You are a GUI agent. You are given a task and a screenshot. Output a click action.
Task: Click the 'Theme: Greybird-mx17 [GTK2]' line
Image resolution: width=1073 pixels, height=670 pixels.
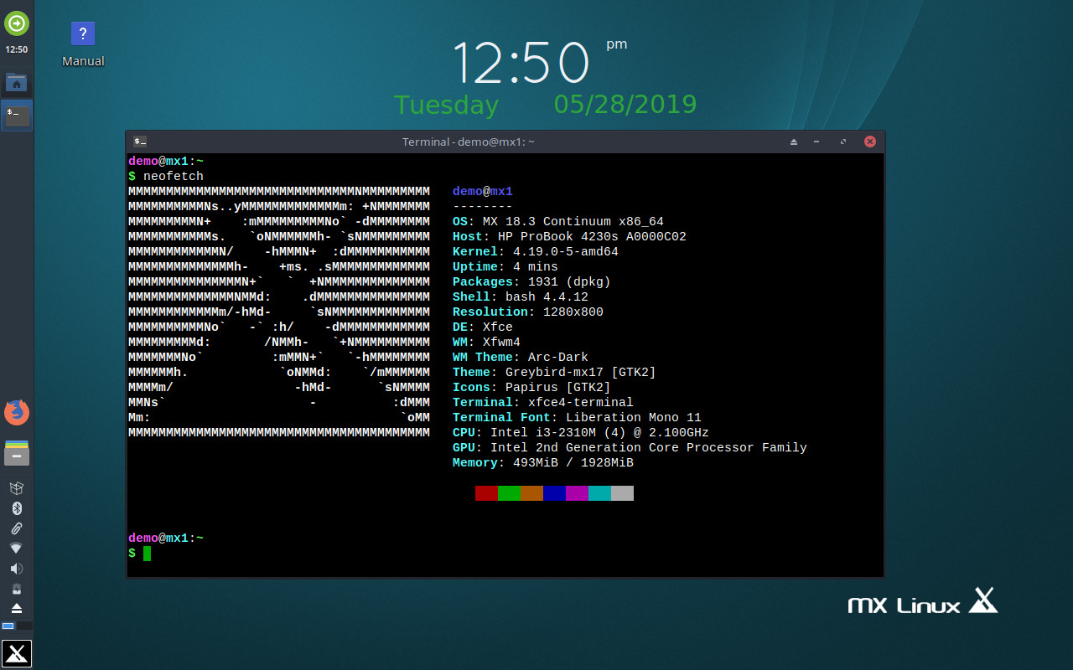point(554,373)
